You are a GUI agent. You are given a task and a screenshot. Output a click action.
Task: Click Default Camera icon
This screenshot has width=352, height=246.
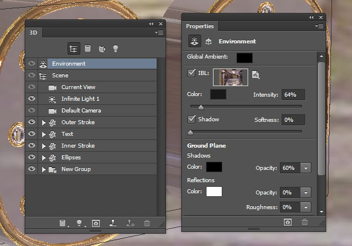52,111
